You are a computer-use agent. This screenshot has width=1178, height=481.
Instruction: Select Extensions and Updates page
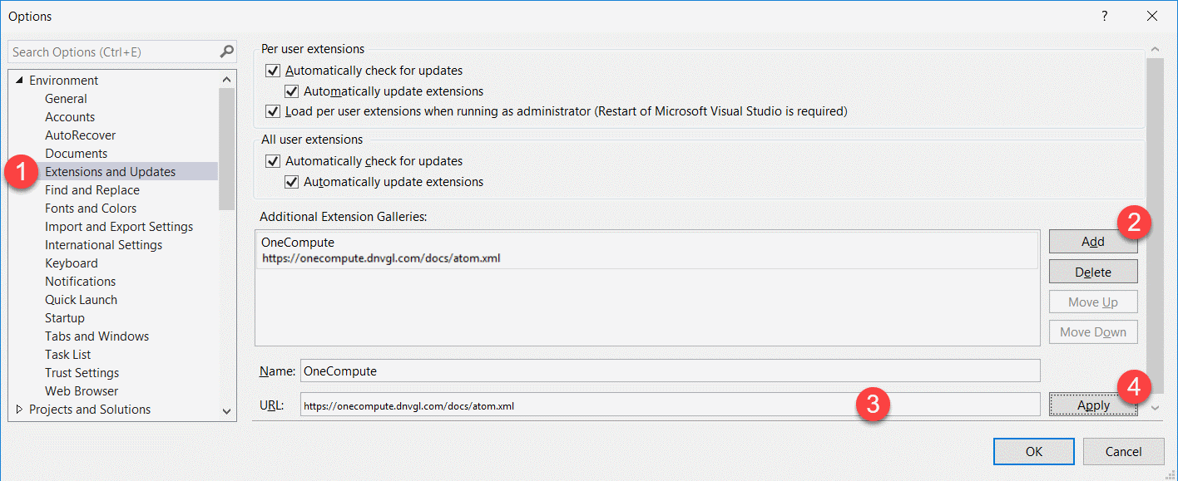click(110, 172)
